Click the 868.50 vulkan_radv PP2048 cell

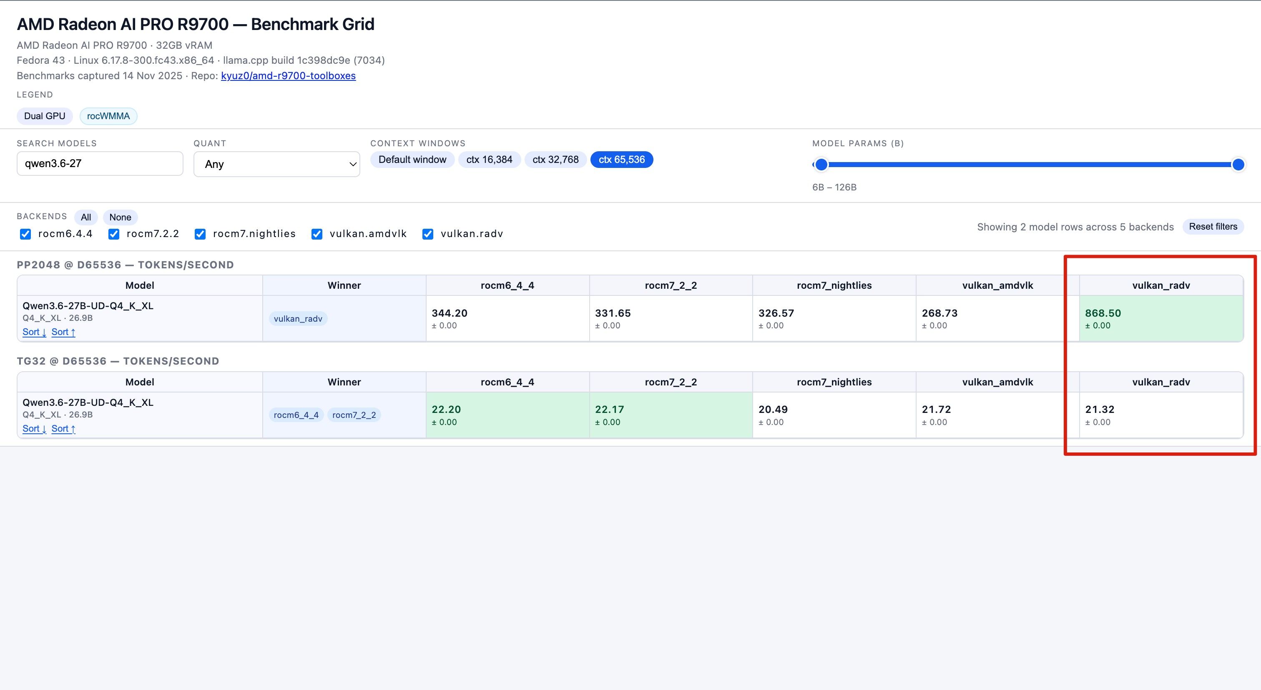(x=1161, y=318)
